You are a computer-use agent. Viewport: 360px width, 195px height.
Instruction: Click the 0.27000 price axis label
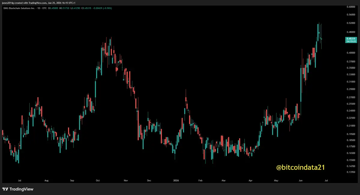pyautogui.click(x=351, y=97)
